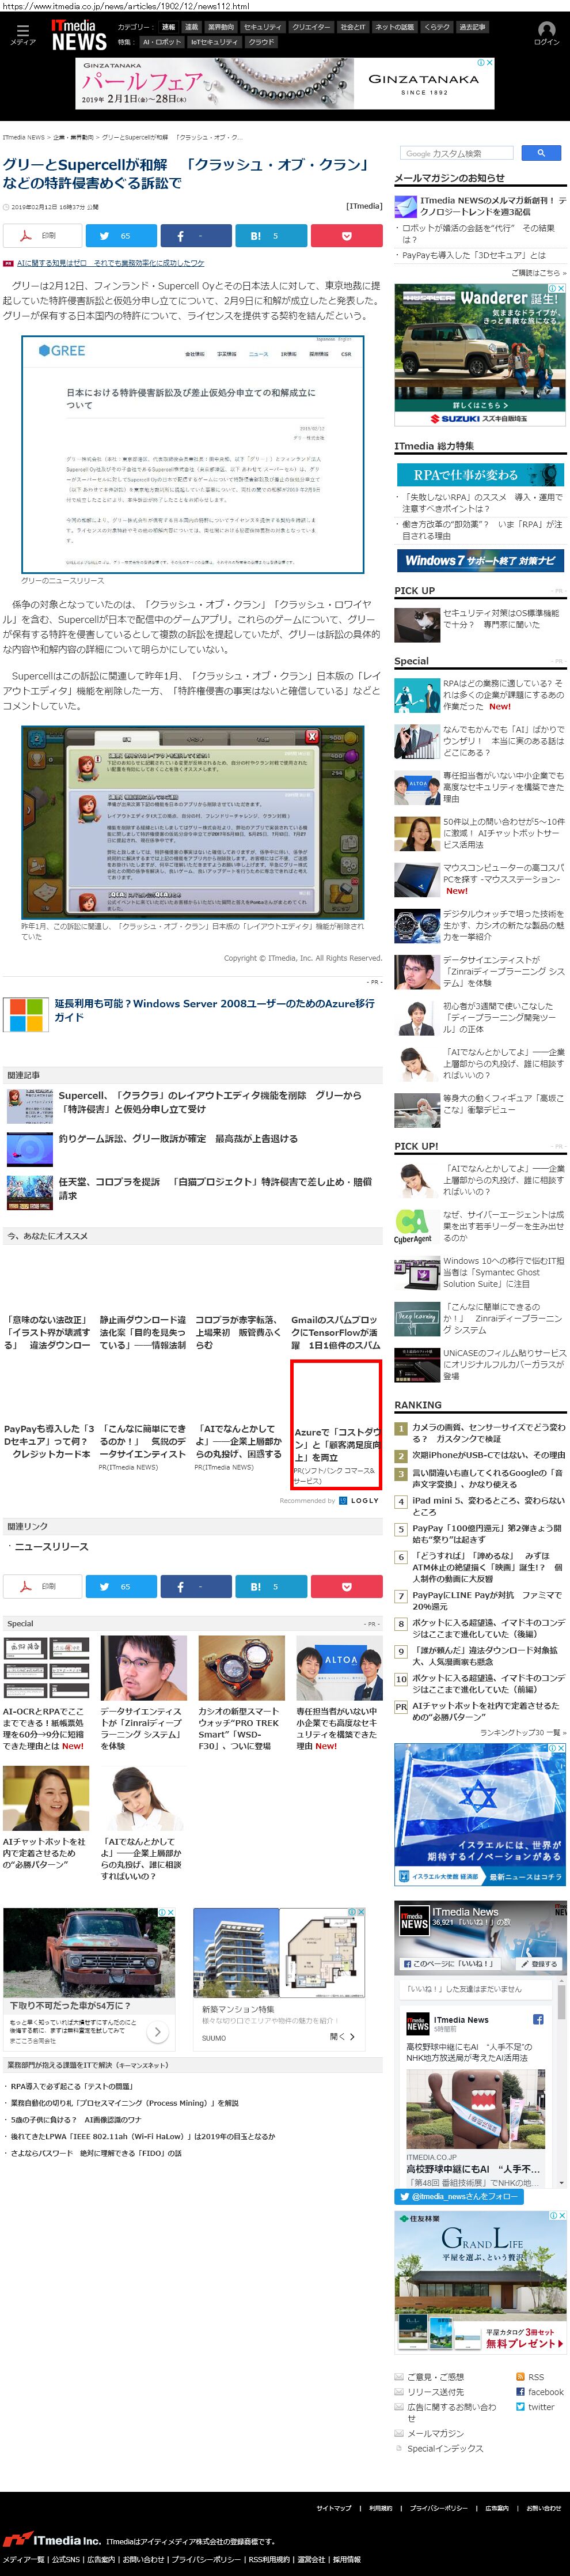The width and height of the screenshot is (570, 2576).
Task: Open ランキングトップ30 一覧 link
Action: [x=523, y=1732]
